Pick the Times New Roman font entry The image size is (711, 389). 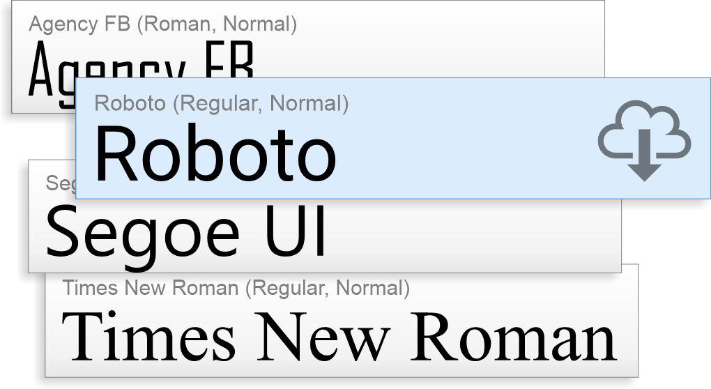342,321
